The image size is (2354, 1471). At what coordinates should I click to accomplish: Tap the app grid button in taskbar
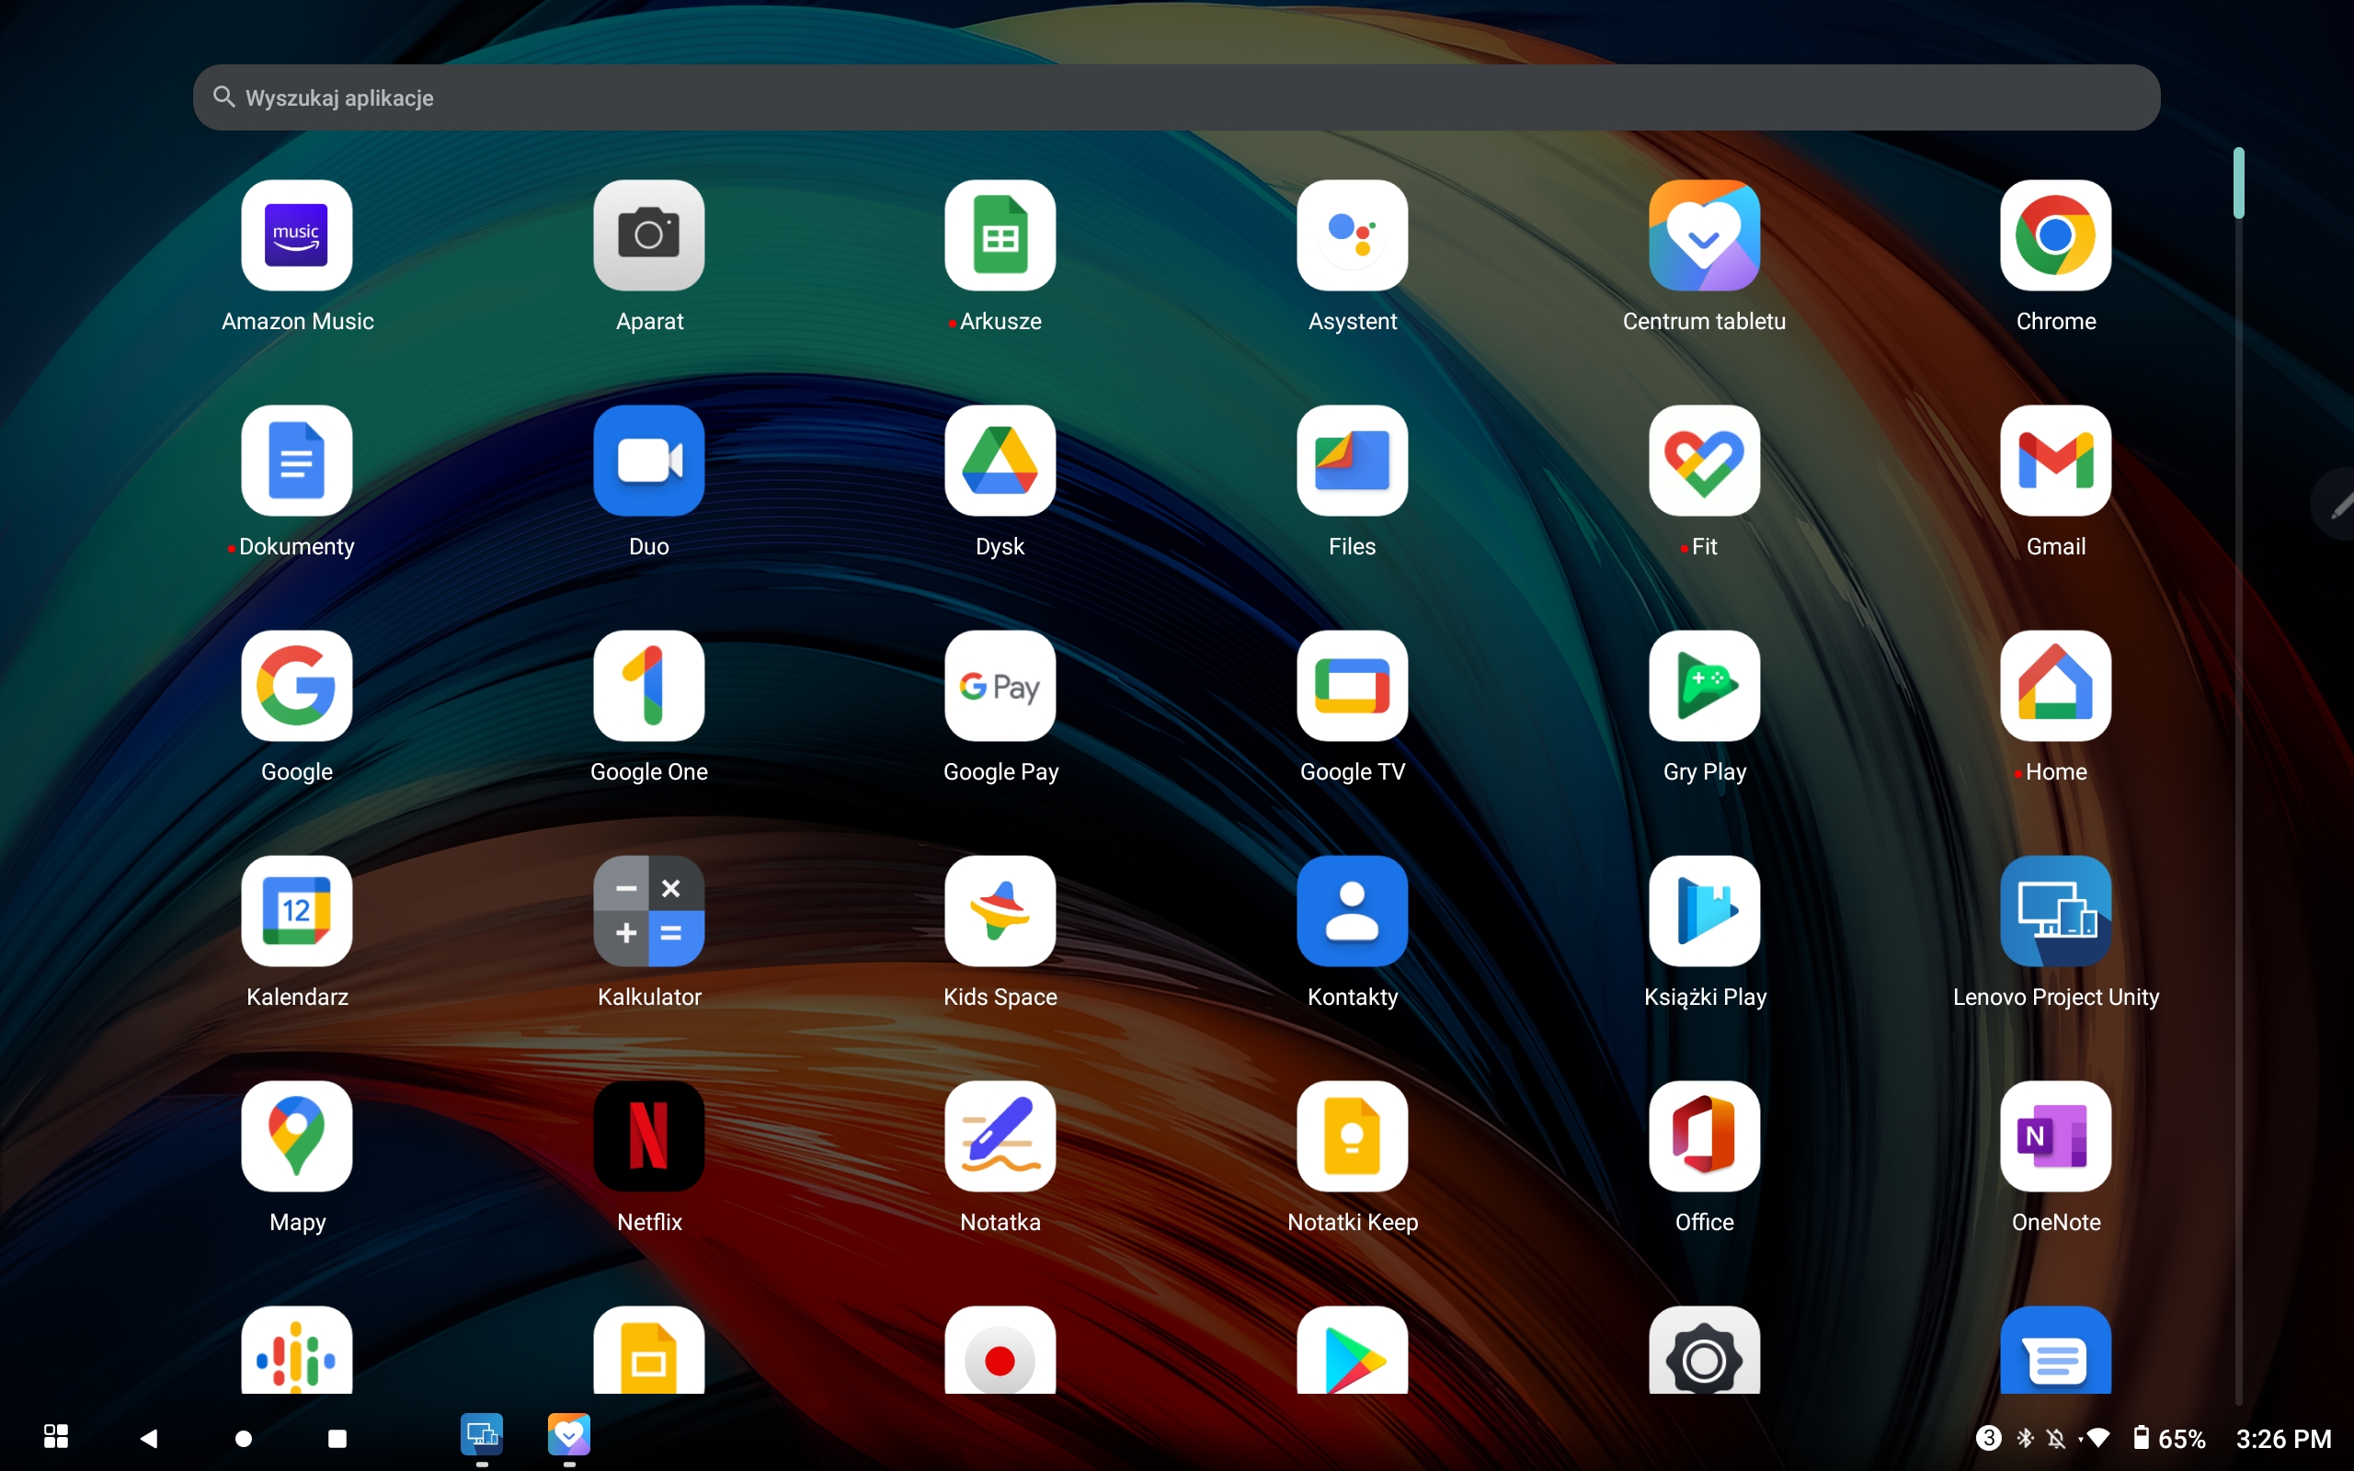tap(56, 1436)
